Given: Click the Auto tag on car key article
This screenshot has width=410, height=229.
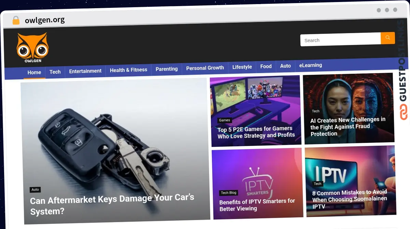Looking at the screenshot, I should (35, 190).
